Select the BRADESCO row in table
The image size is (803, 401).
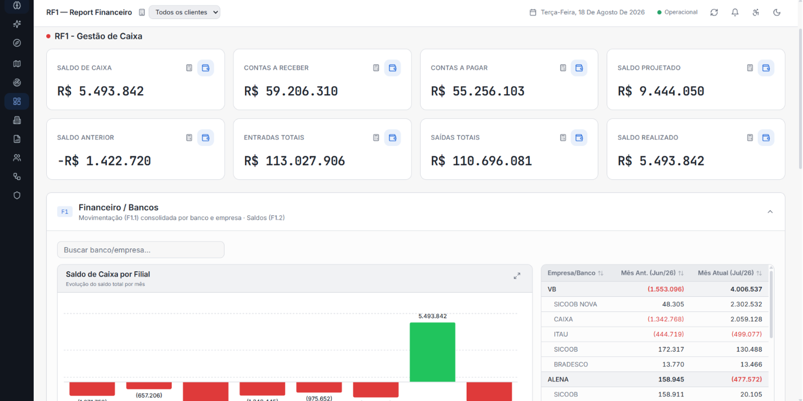point(655,364)
